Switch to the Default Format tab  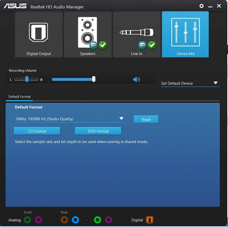point(19,97)
